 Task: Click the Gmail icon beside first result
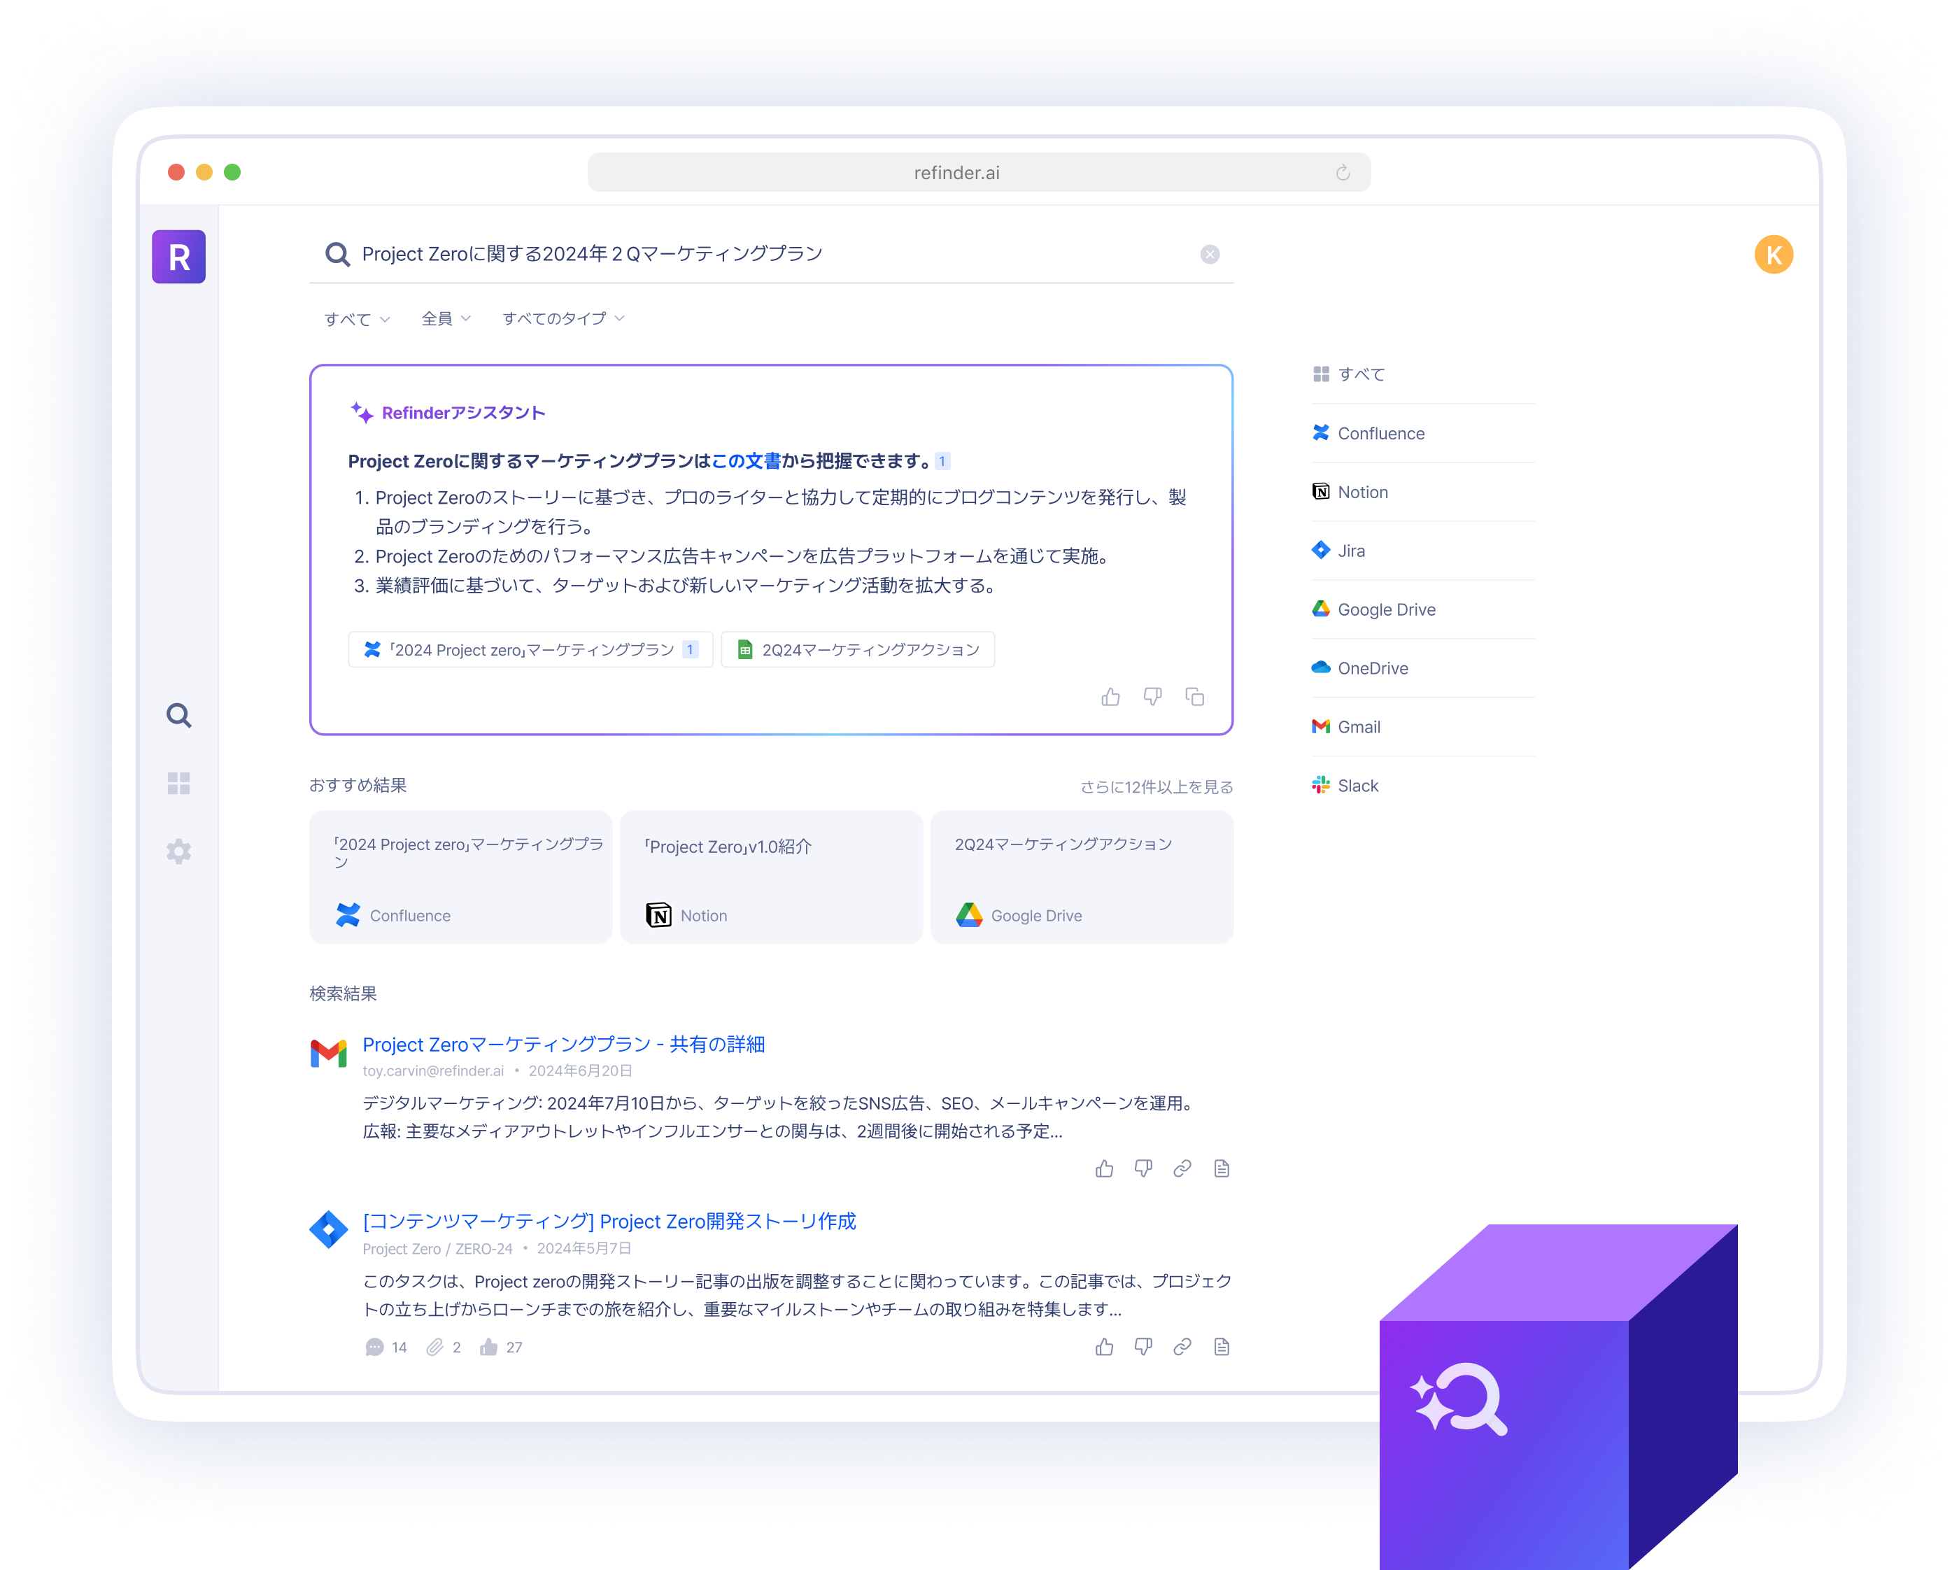tap(329, 1054)
